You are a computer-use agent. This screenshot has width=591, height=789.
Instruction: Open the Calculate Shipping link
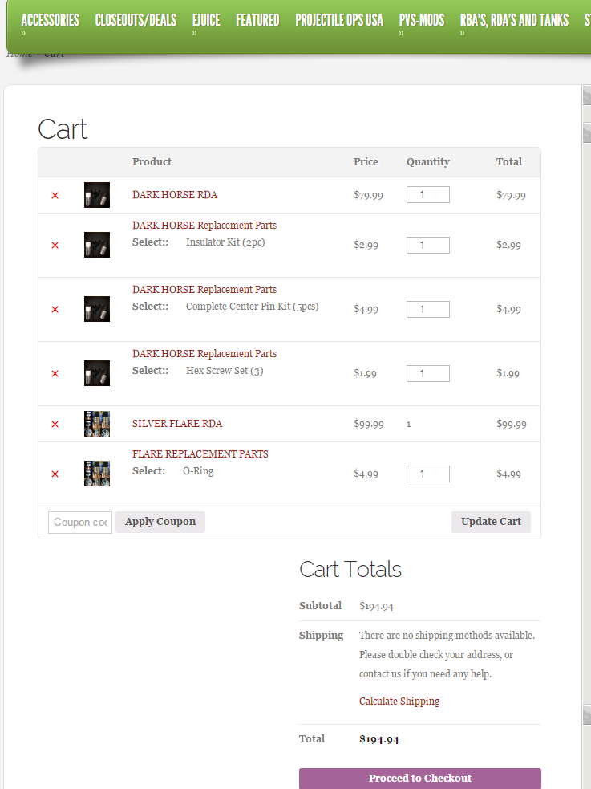[399, 701]
